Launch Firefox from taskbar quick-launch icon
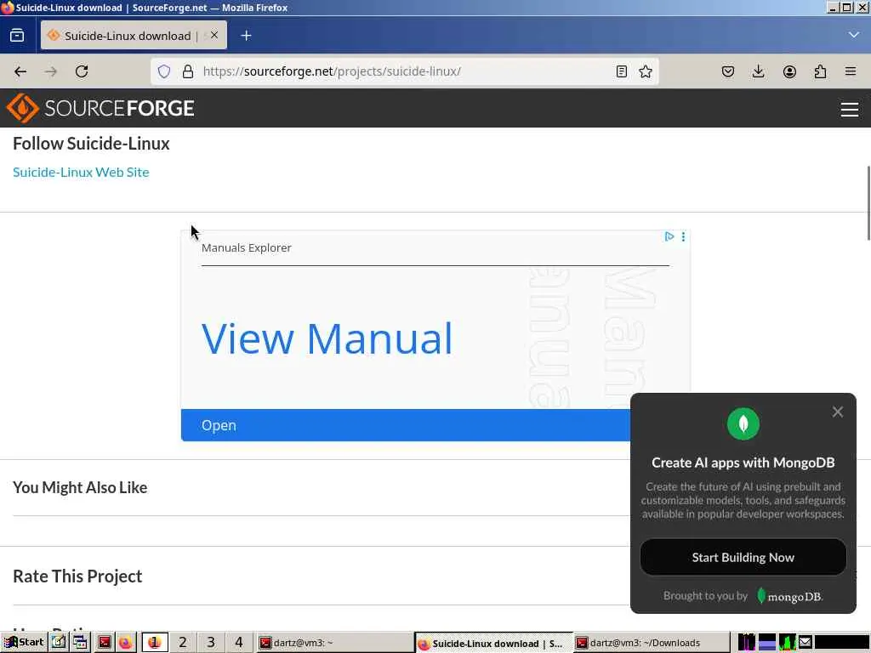 point(126,643)
